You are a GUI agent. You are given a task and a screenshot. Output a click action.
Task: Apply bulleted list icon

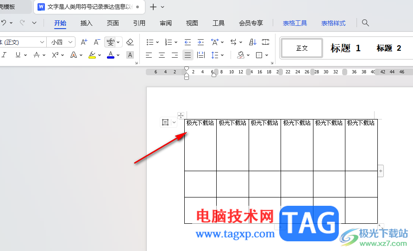pyautogui.click(x=150, y=42)
